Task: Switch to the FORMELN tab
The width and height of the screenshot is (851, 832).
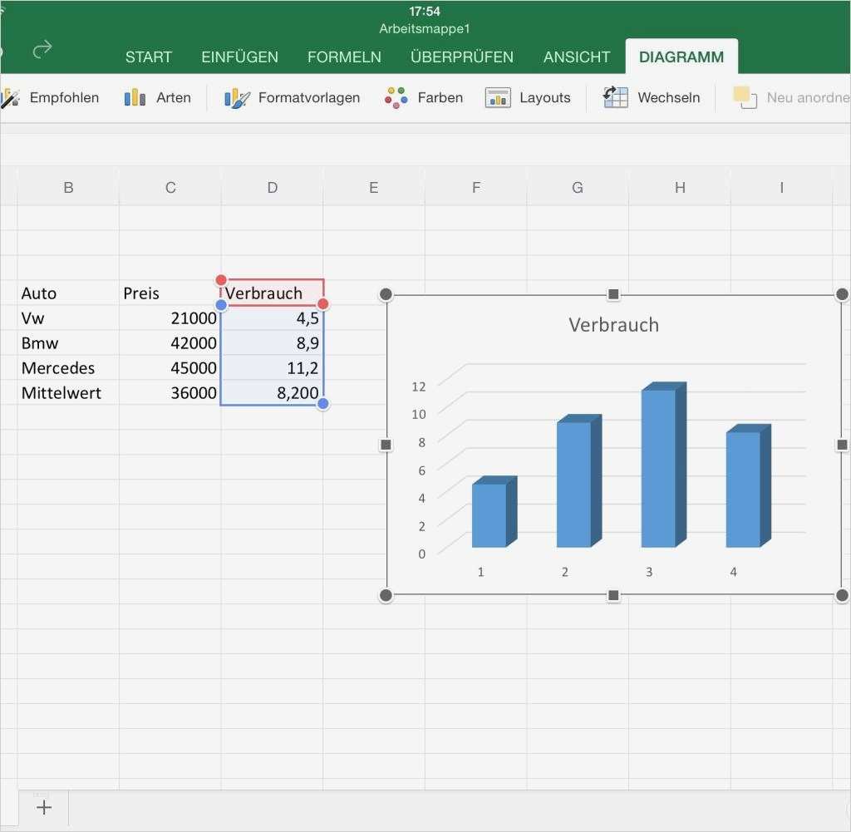Action: click(344, 57)
